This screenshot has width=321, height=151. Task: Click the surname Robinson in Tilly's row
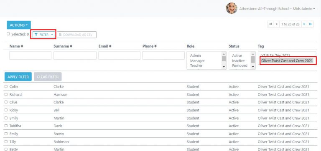click(x=61, y=141)
